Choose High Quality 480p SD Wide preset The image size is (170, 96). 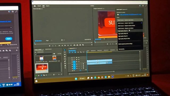click(130, 39)
